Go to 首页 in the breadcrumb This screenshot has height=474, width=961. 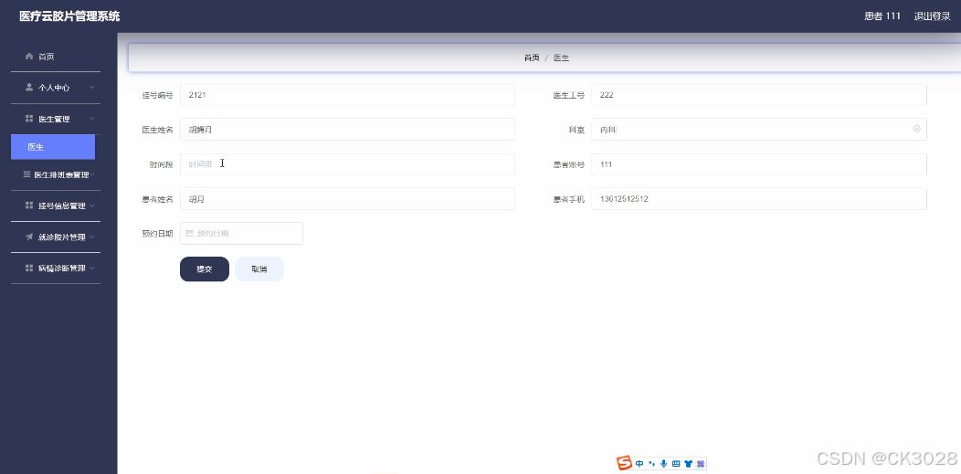point(532,58)
